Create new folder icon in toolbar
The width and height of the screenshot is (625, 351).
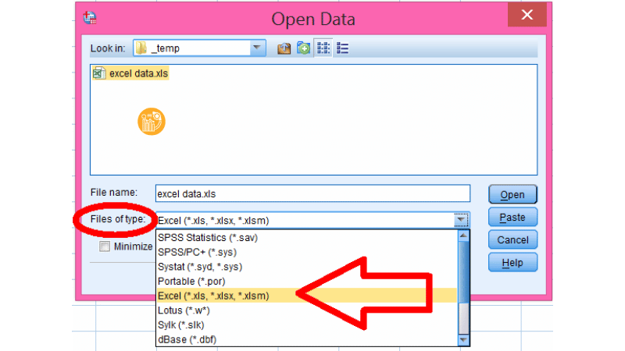(304, 48)
